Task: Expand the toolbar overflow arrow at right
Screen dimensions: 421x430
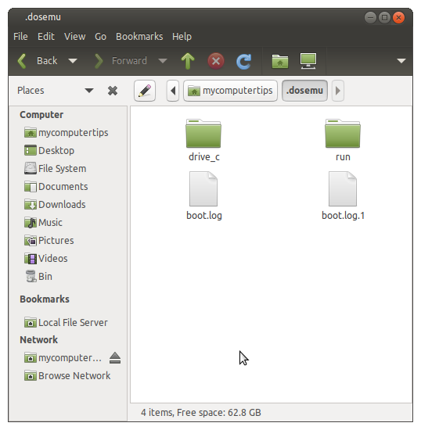Action: (401, 61)
